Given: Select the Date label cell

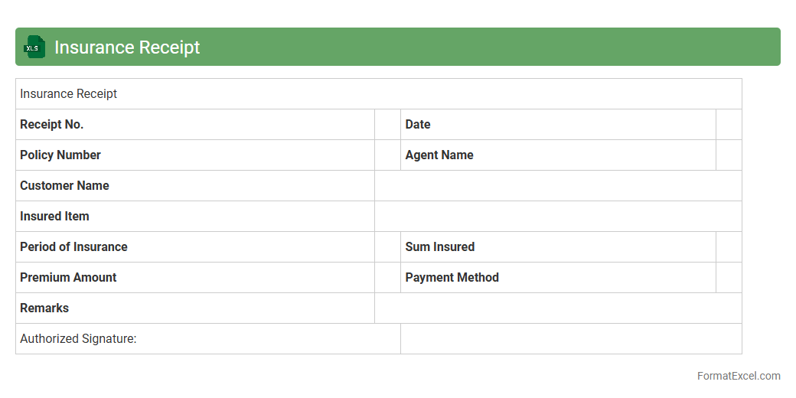Looking at the screenshot, I should click(558, 125).
